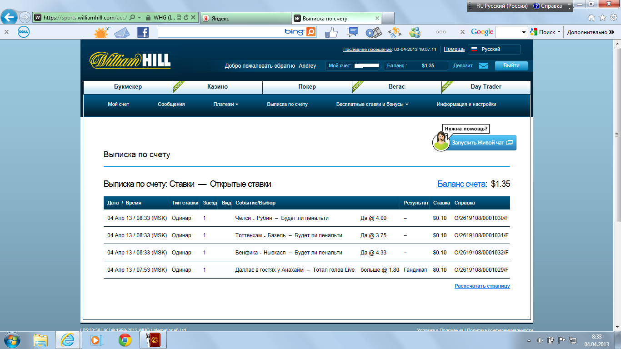
Task: Open the Помощь link
Action: pos(454,49)
